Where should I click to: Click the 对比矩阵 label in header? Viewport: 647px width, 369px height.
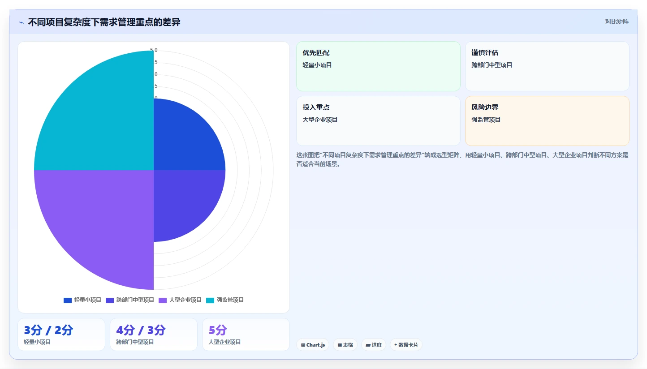617,22
